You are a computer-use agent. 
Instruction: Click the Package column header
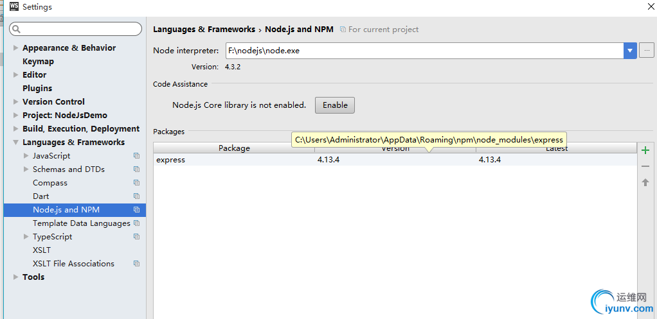coord(234,148)
